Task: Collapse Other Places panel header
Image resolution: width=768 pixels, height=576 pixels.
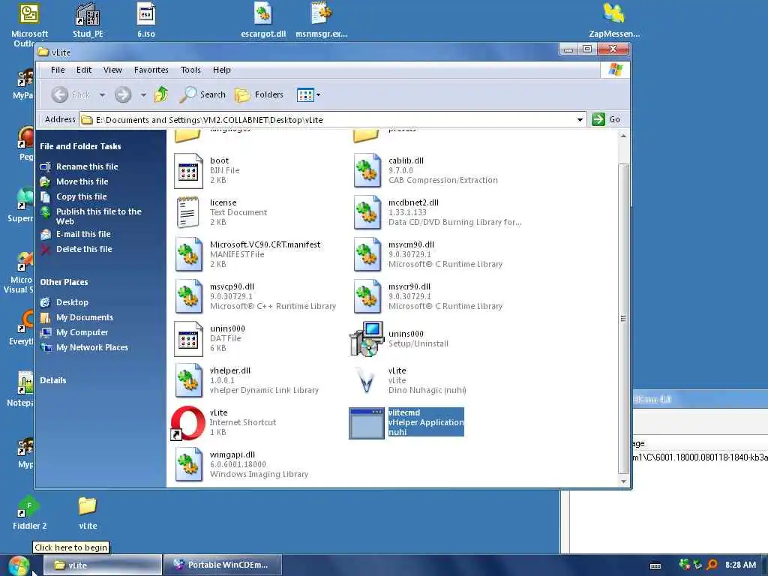Action: click(x=64, y=282)
